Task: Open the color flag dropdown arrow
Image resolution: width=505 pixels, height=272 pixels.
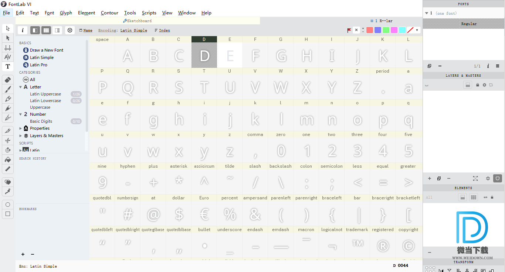Action: click(417, 30)
